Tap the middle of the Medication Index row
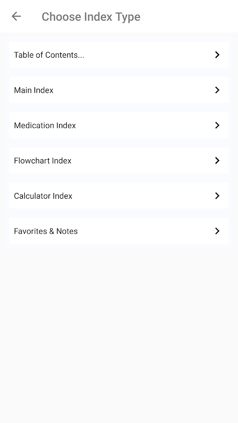The image size is (238, 423). click(118, 125)
